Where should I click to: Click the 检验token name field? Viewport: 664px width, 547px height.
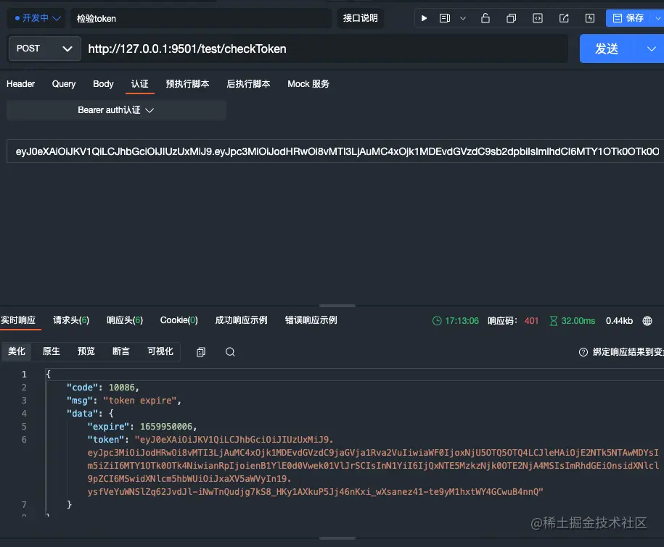point(201,18)
